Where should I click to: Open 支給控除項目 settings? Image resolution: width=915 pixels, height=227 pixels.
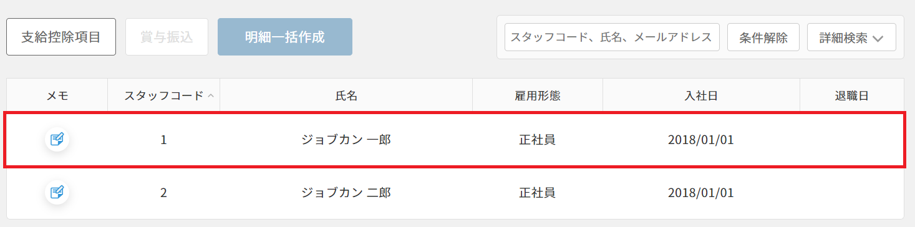click(61, 37)
